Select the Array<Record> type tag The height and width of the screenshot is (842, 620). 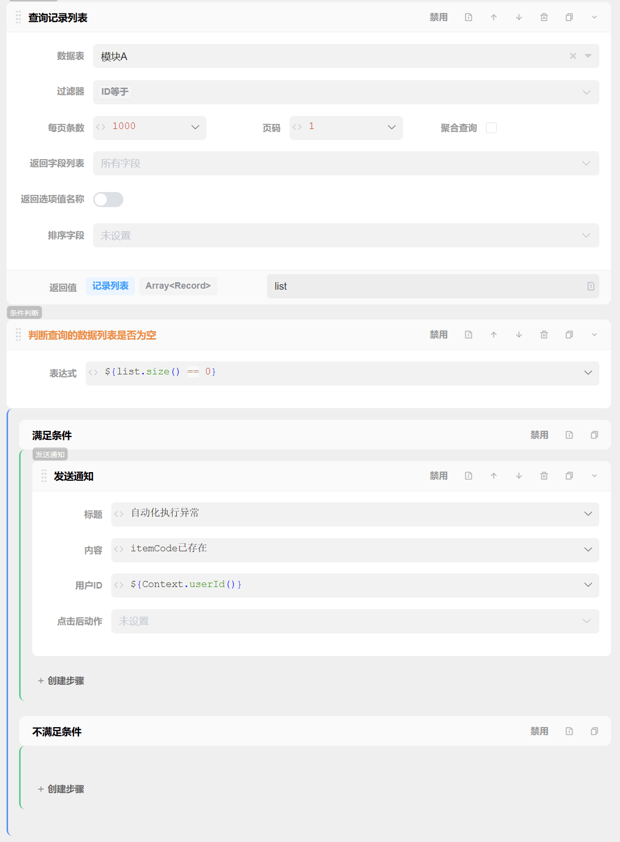178,286
